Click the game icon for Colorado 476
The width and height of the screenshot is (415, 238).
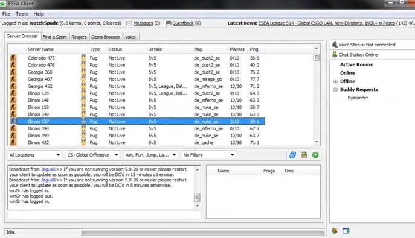coord(13,64)
